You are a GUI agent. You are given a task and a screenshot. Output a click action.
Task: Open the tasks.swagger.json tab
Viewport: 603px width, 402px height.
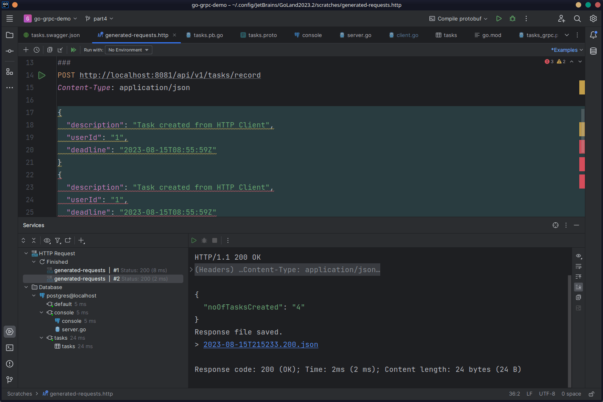point(55,35)
